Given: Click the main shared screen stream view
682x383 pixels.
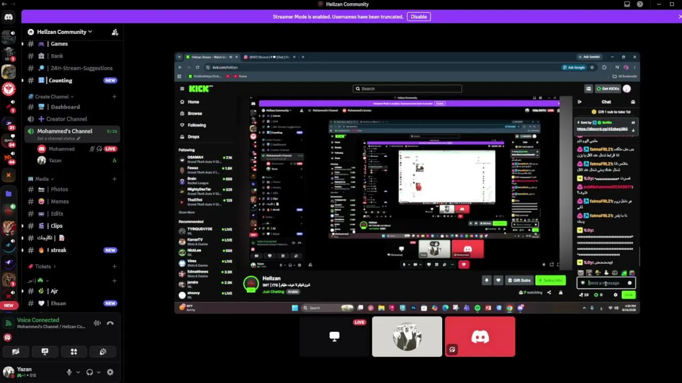Looking at the screenshot, I should (407, 183).
